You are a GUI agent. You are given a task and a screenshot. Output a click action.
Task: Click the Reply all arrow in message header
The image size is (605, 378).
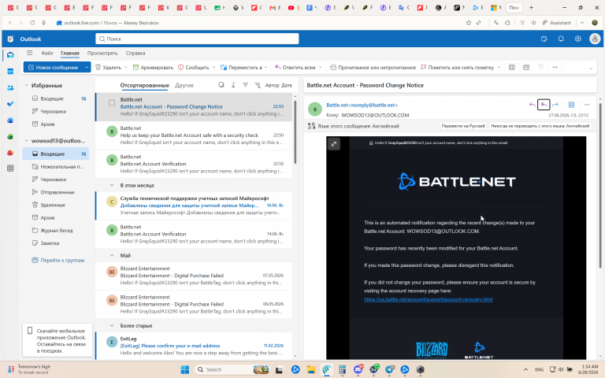click(544, 105)
